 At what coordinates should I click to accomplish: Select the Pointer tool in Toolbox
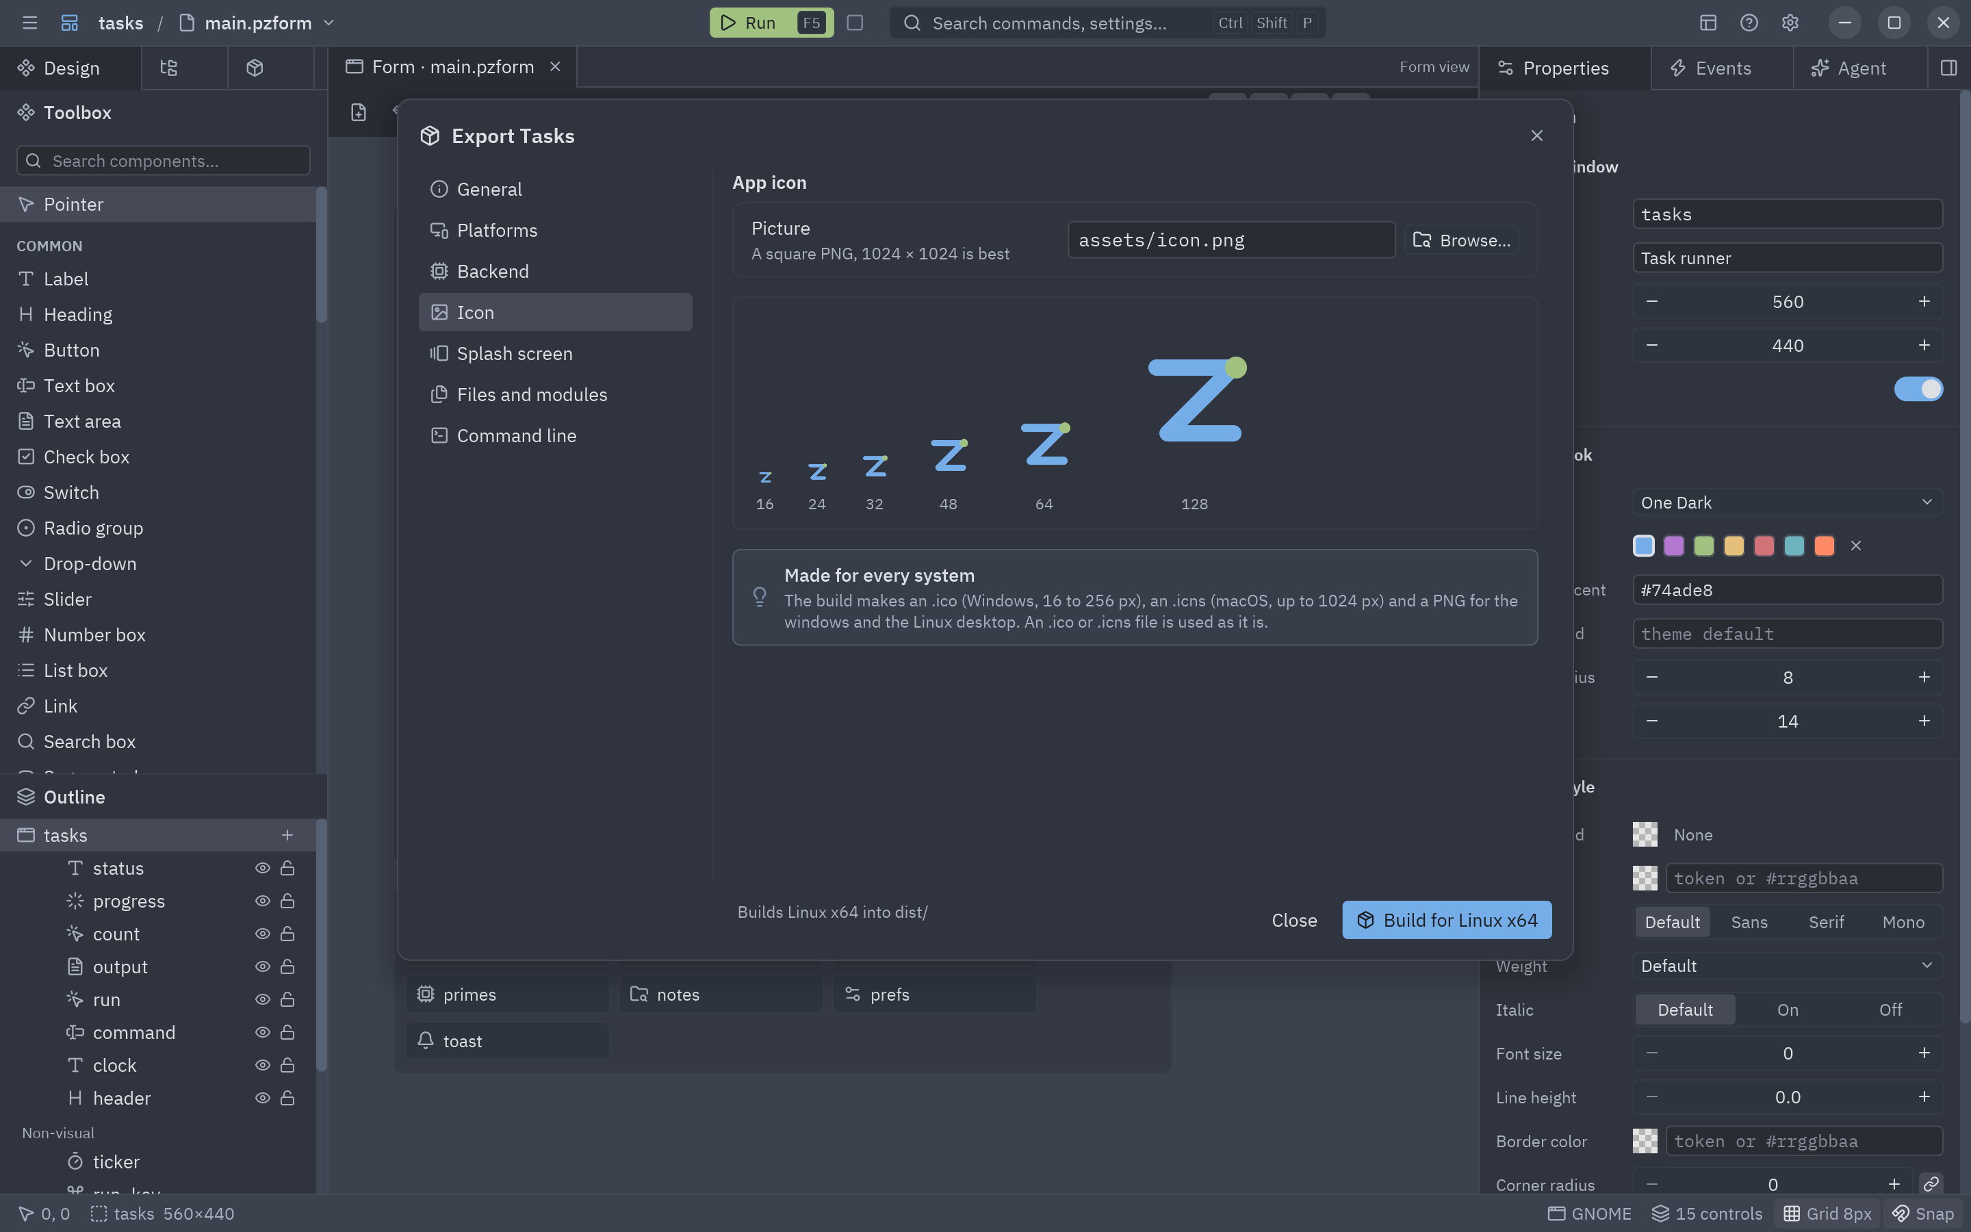tap(158, 205)
